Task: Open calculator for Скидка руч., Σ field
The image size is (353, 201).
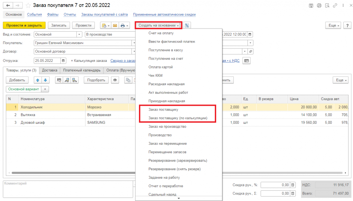Action: 293,193
